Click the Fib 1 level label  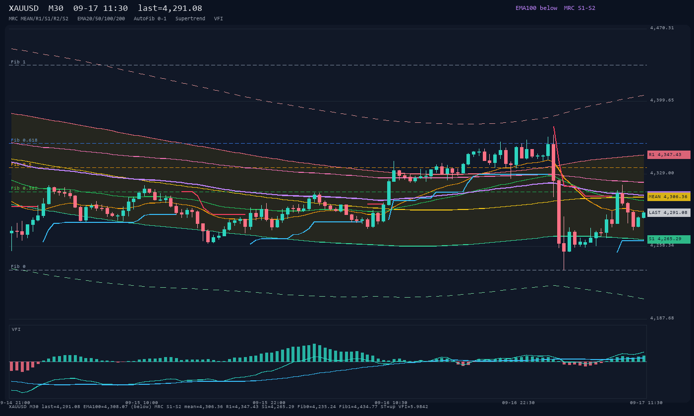point(18,62)
